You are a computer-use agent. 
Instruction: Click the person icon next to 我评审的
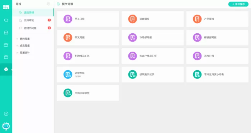pos(20,20)
